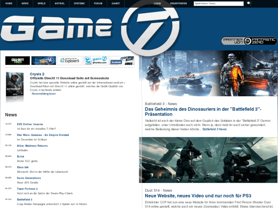The width and height of the screenshot is (278, 208).
Task: Open the Home menu item
Action: coord(9,3)
